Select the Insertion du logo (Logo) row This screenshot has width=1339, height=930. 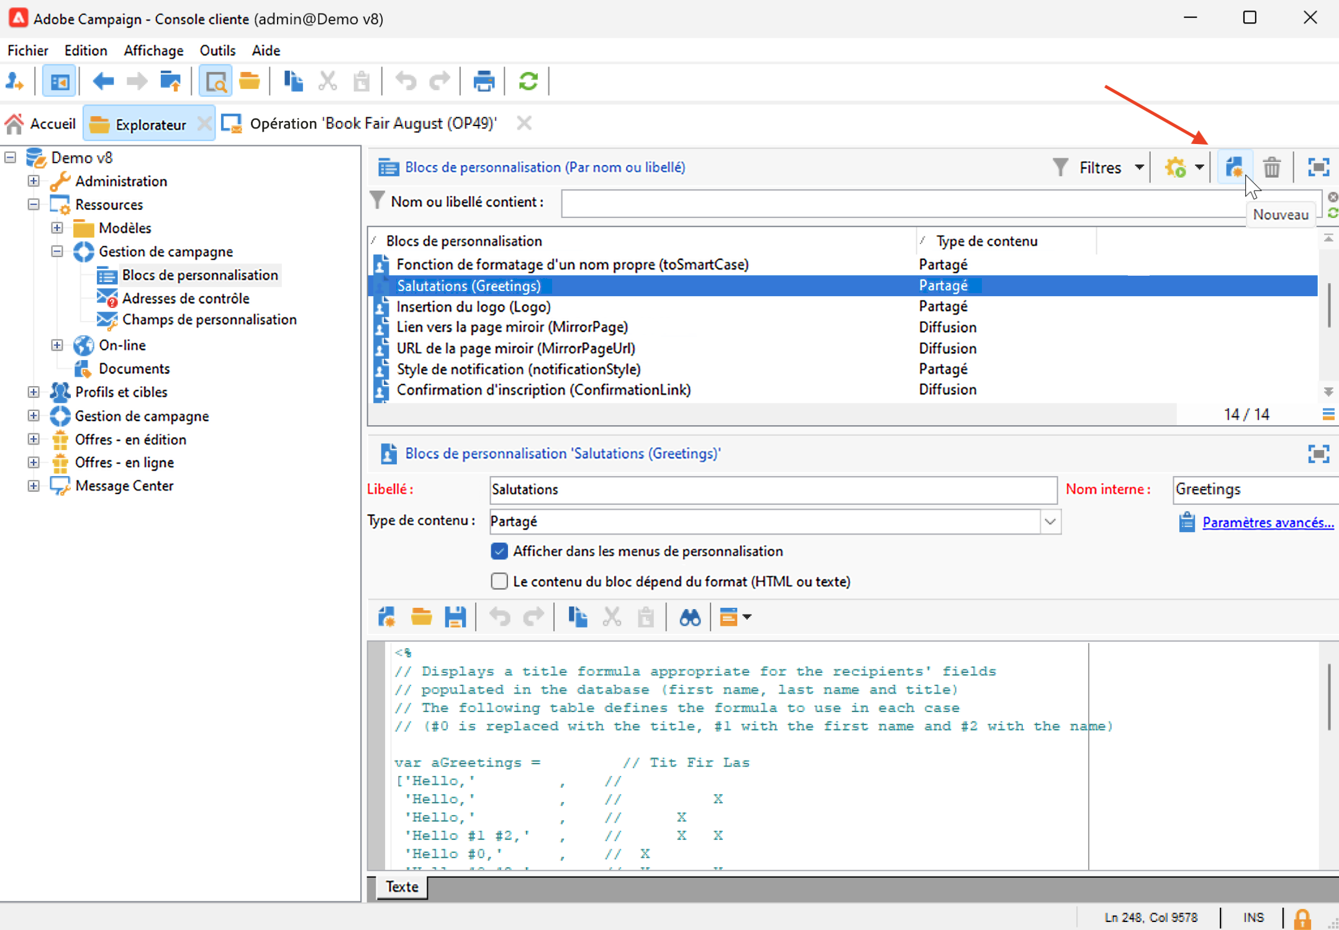(x=473, y=307)
